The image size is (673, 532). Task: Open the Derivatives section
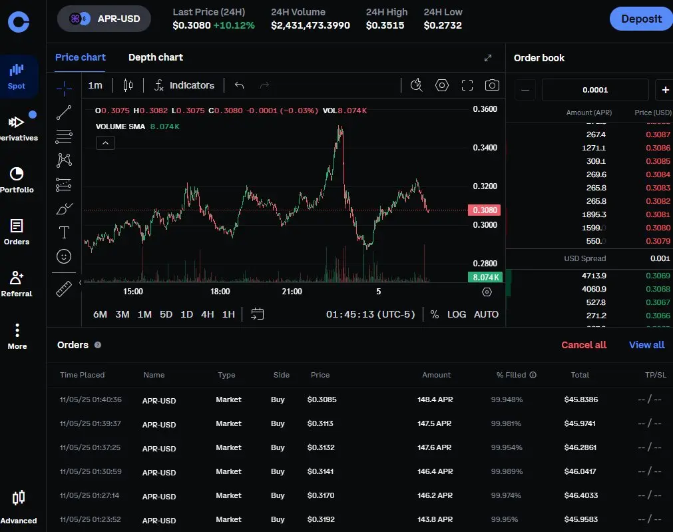tap(18, 128)
